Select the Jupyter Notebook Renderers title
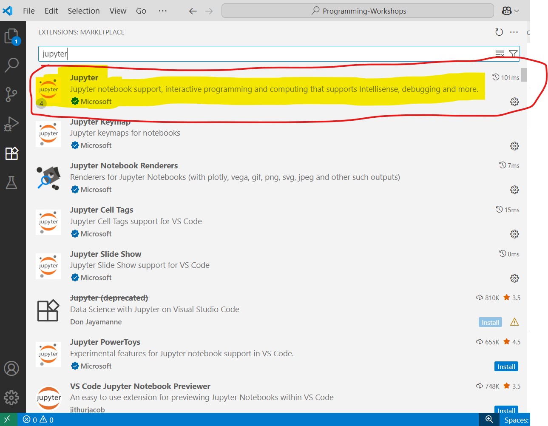Viewport: 548px width, 426px height. click(x=124, y=166)
